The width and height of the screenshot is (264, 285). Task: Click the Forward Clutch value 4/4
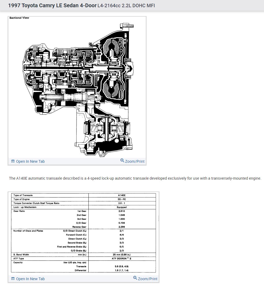[122, 235]
